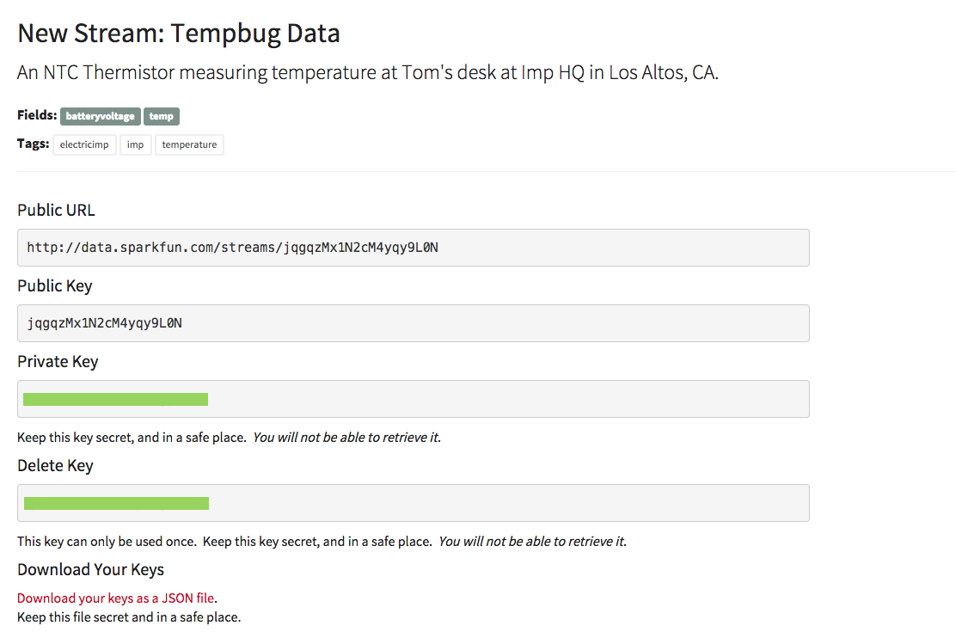Click the batteryvoltage field badge
The image size is (956, 644).
pyautogui.click(x=100, y=116)
